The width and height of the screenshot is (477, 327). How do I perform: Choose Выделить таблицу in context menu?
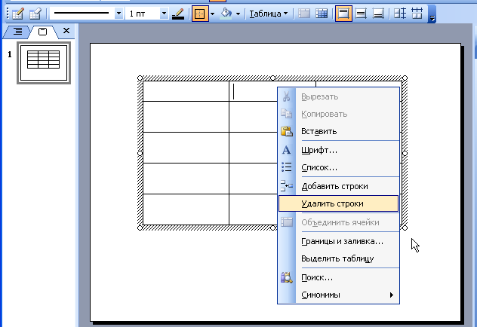(x=339, y=258)
